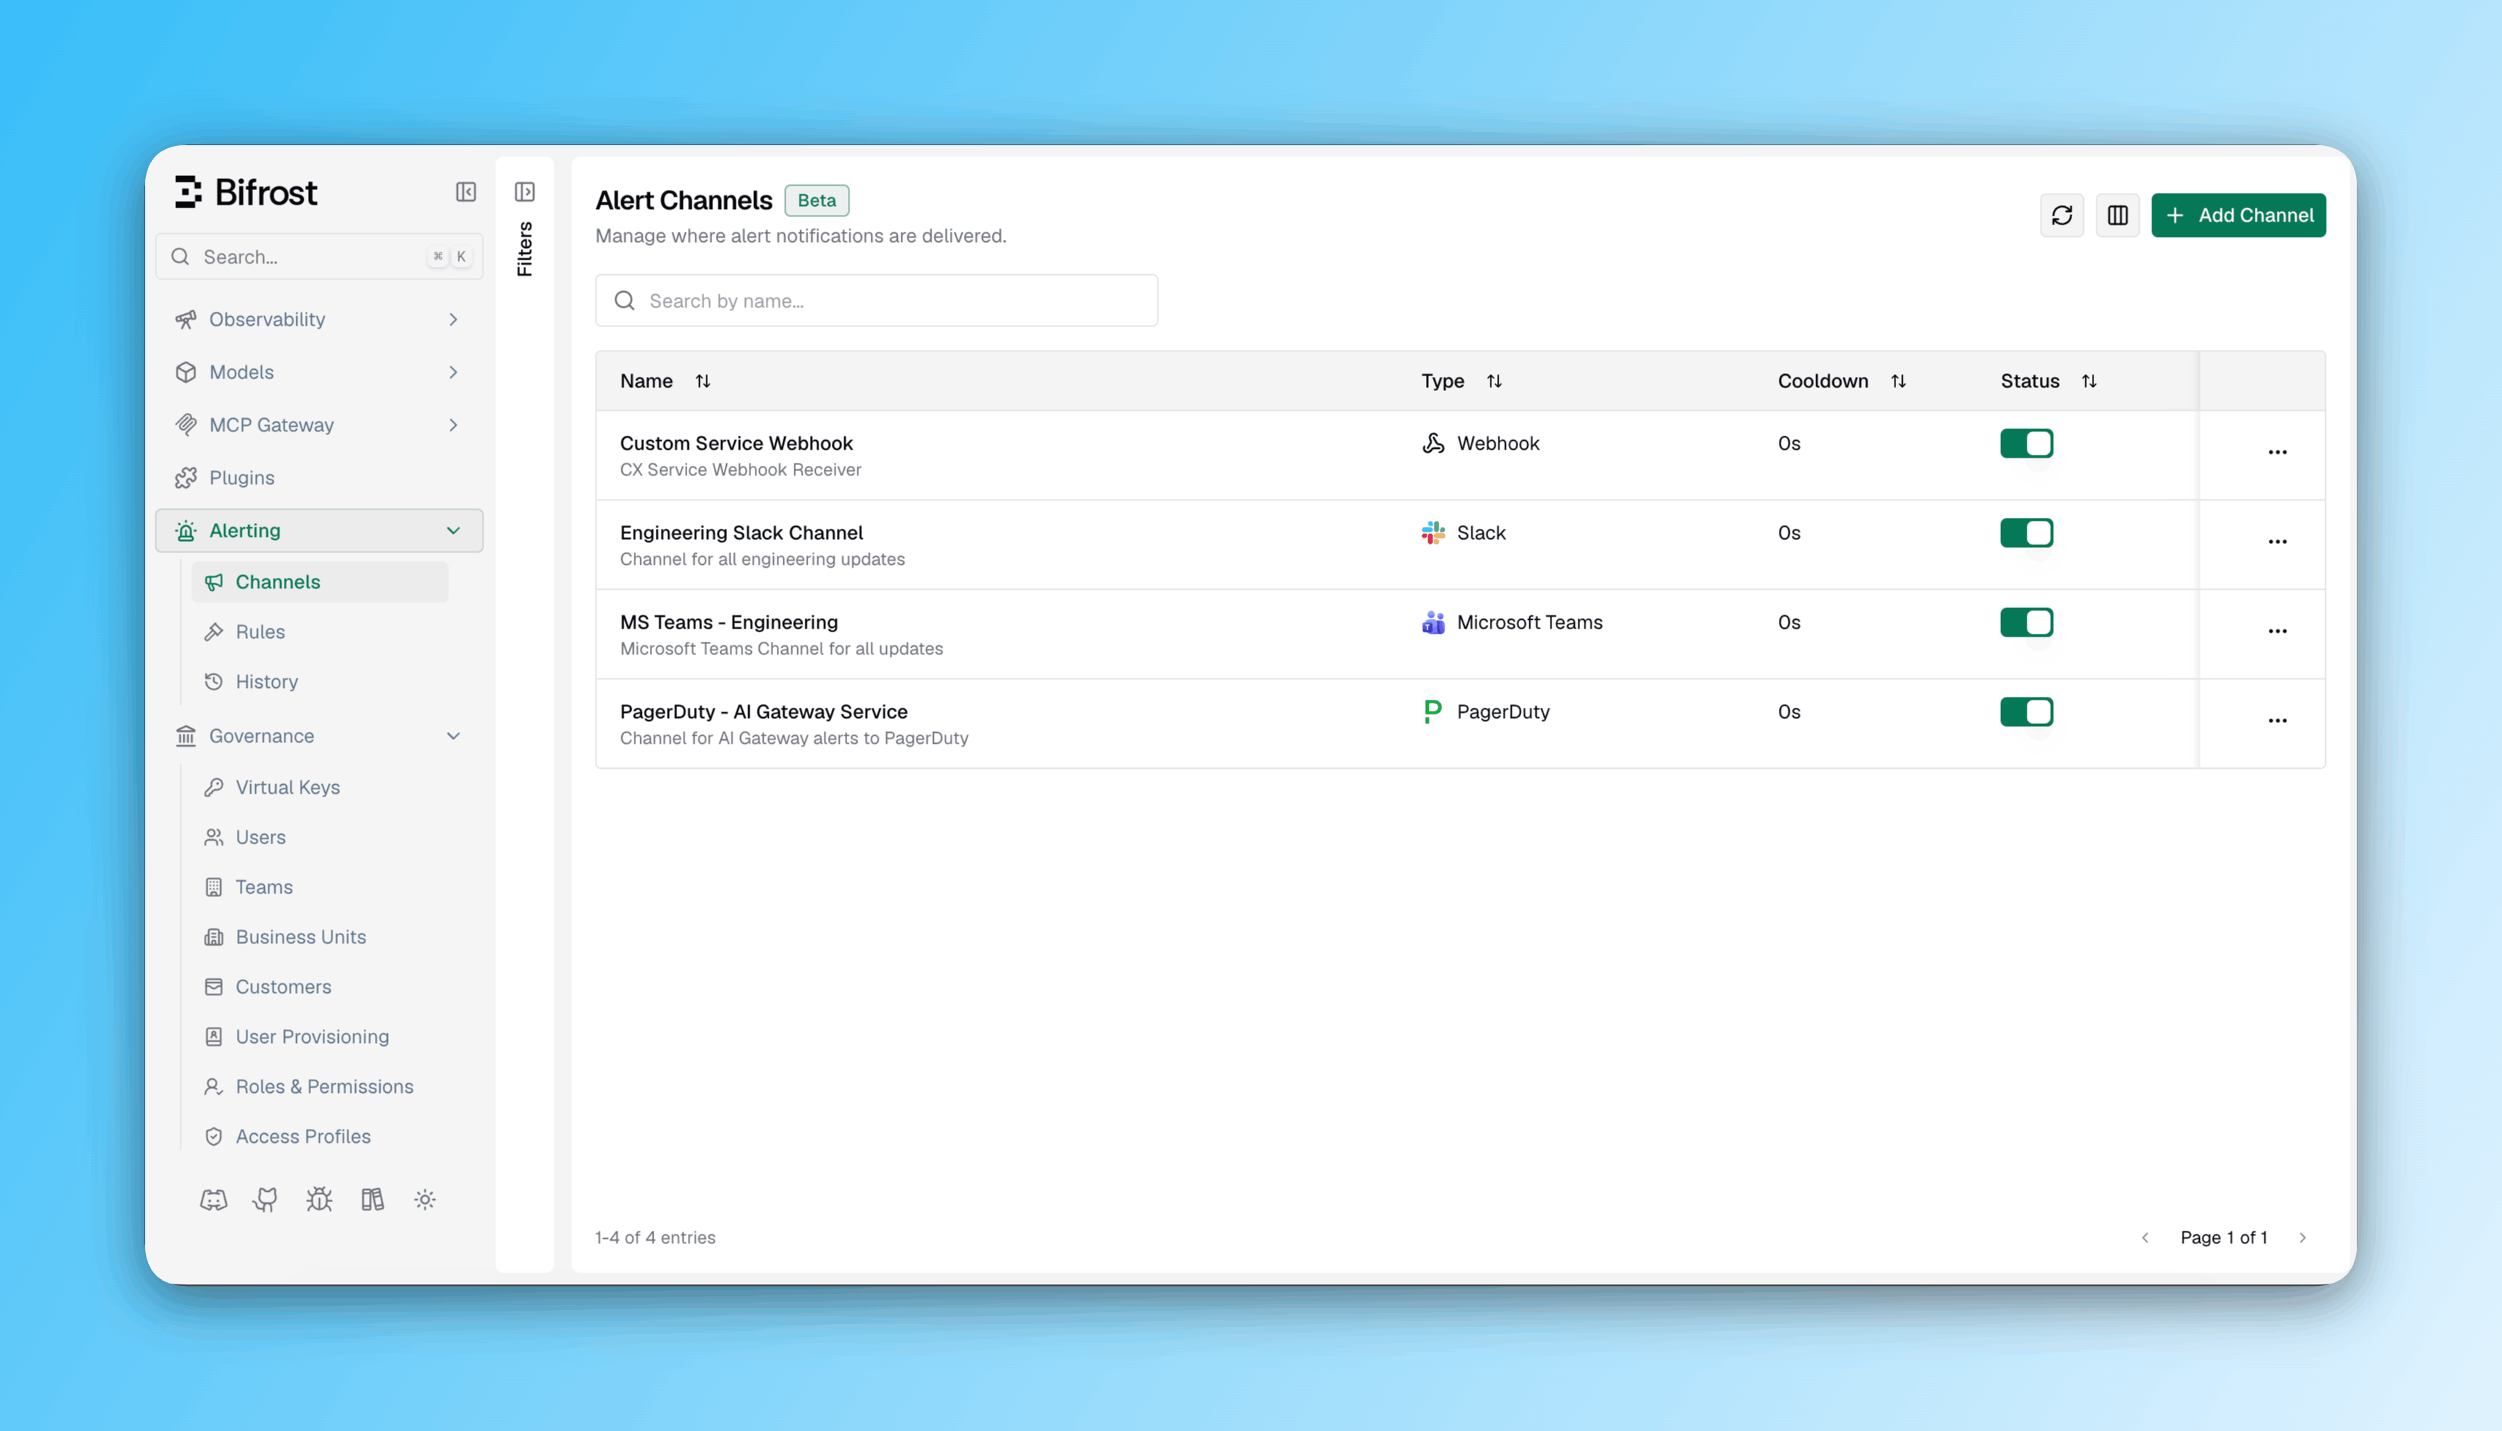Click MS Teams - Engineering name
Image resolution: width=2502 pixels, height=1431 pixels.
click(728, 622)
